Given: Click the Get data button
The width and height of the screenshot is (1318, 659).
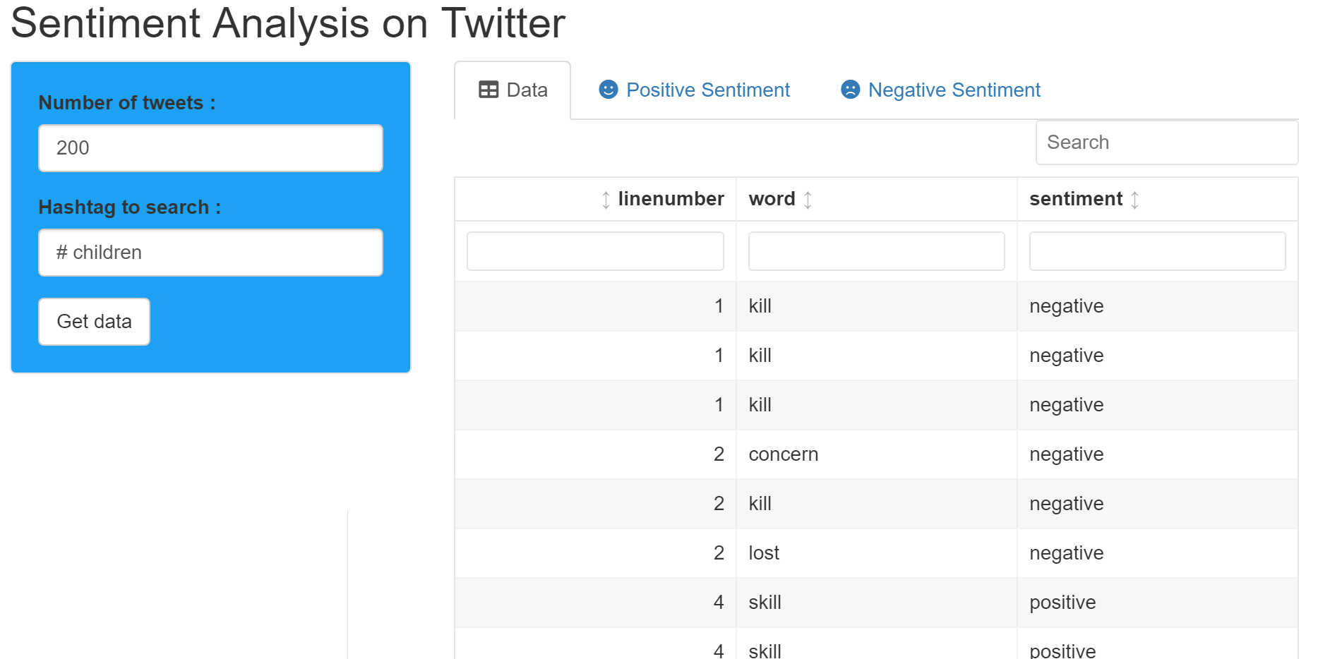Looking at the screenshot, I should pos(94,322).
